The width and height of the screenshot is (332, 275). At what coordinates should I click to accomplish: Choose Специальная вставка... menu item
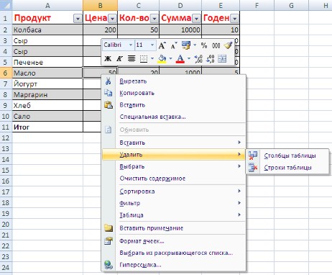[x=174, y=117]
